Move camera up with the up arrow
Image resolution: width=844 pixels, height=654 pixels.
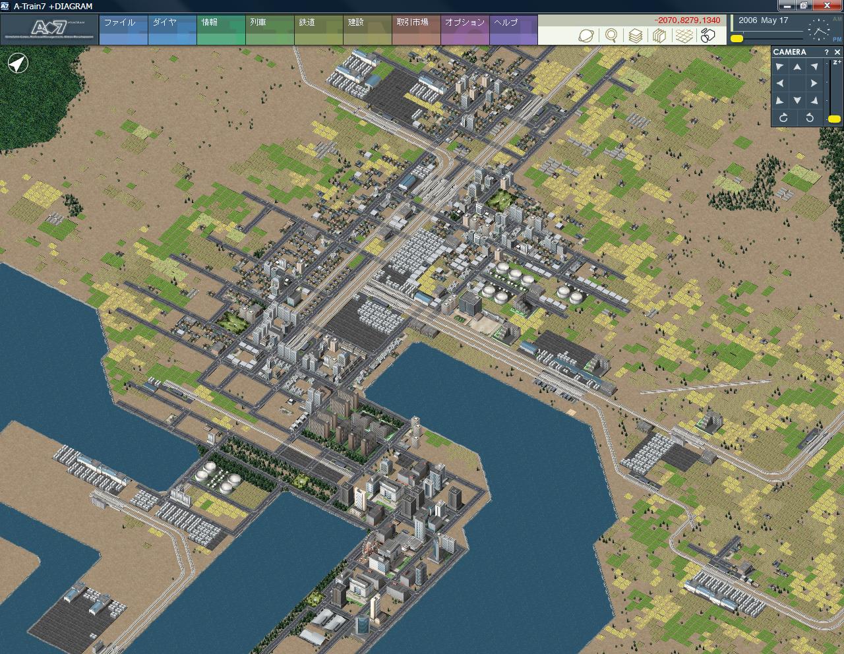pyautogui.click(x=797, y=67)
